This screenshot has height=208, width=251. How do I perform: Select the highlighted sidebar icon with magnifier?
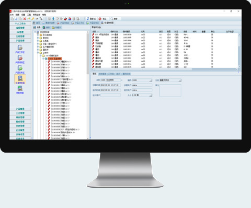pyautogui.click(x=20, y=79)
